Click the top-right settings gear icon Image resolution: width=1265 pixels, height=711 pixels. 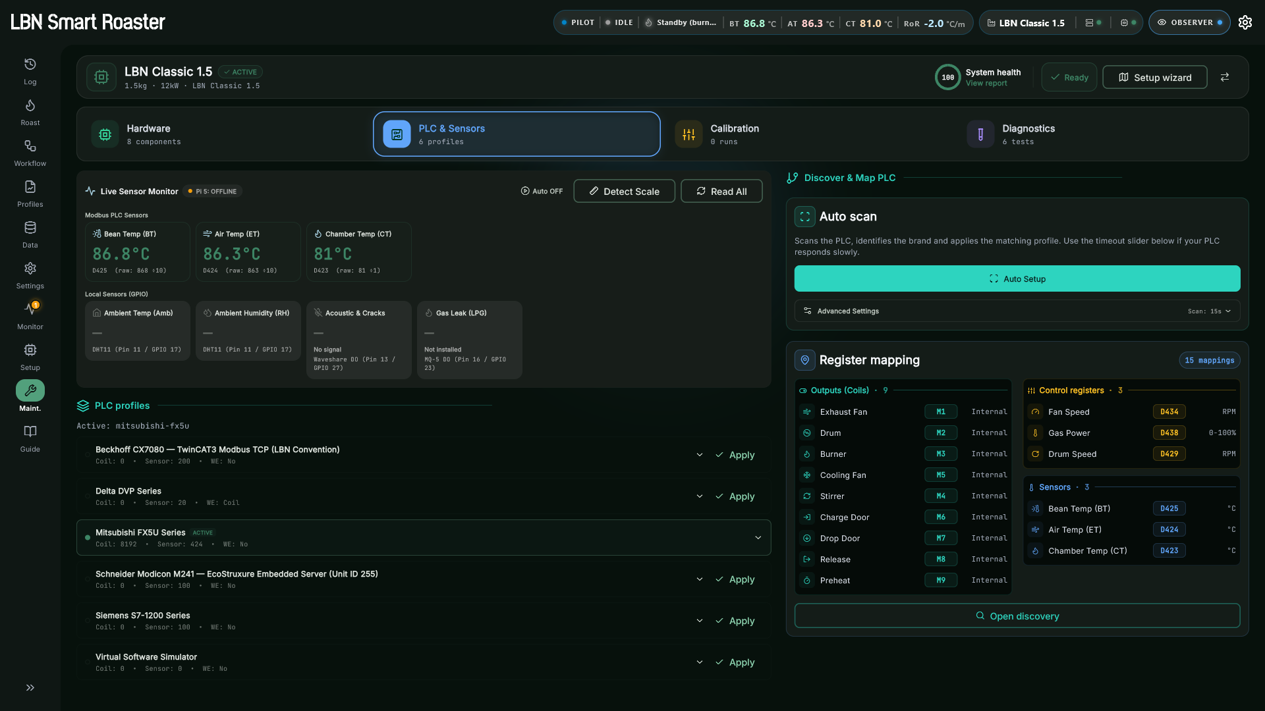[1245, 22]
